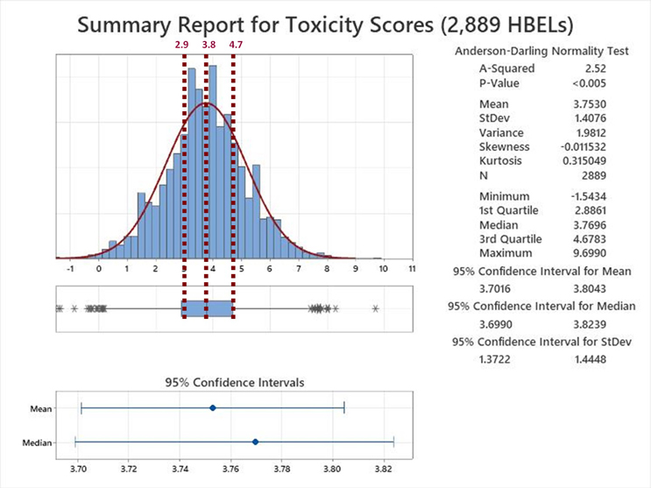Select the 'Kurtosis' statistic label
The width and height of the screenshot is (651, 488).
tap(500, 160)
